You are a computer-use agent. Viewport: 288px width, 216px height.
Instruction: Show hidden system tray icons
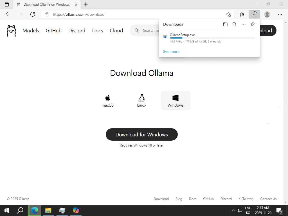point(233,210)
